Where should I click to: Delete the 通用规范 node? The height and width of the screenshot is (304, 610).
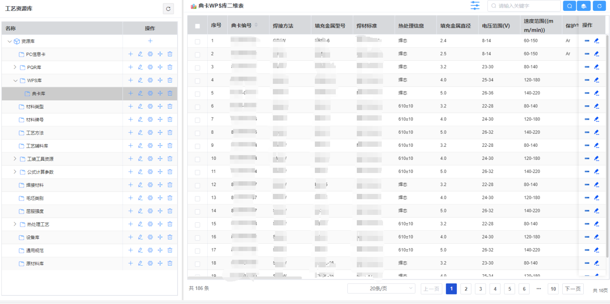[x=170, y=251]
